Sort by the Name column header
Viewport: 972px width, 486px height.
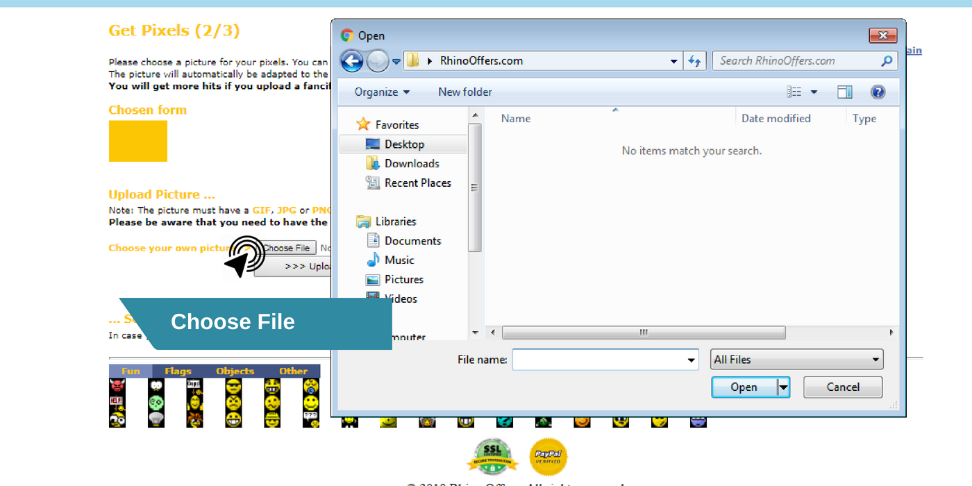pyautogui.click(x=516, y=119)
